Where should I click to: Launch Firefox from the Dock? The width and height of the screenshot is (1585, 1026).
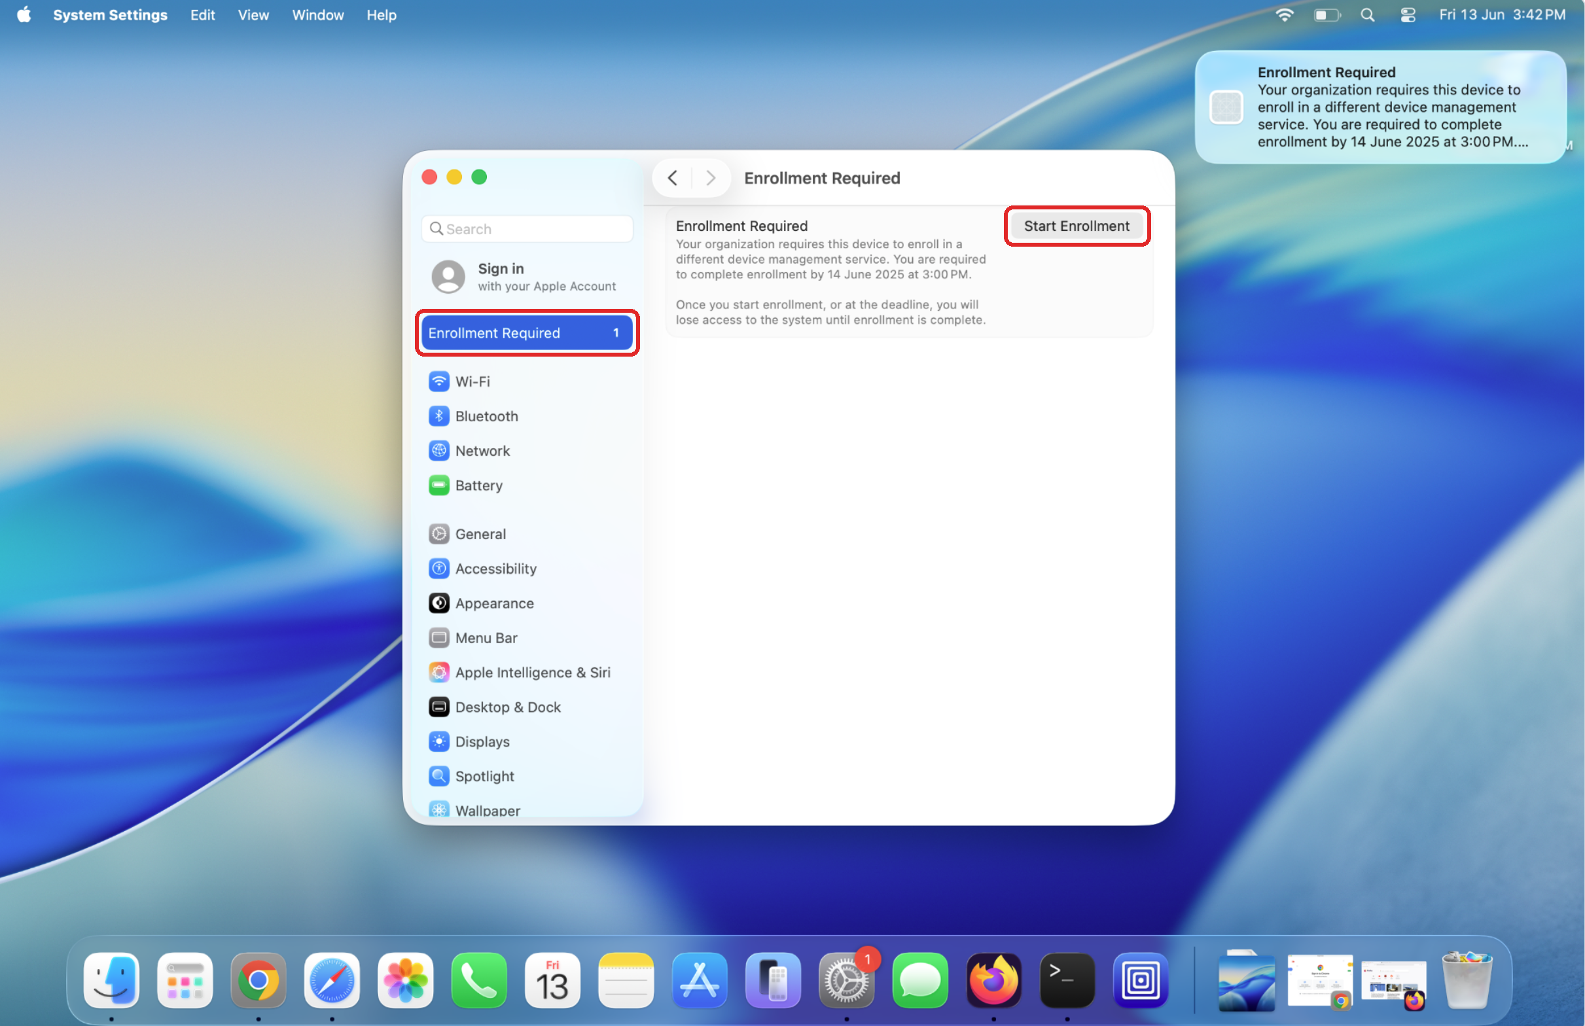[x=993, y=980]
